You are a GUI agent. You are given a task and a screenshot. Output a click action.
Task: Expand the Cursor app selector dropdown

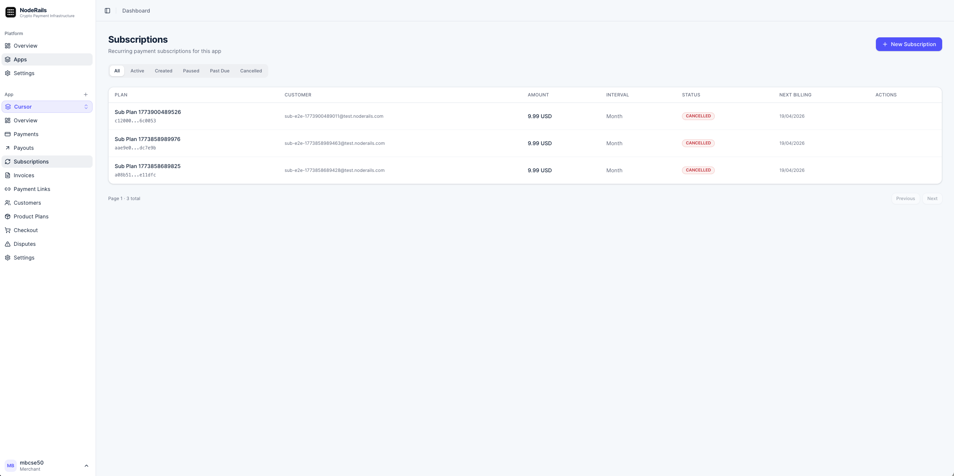[86, 107]
